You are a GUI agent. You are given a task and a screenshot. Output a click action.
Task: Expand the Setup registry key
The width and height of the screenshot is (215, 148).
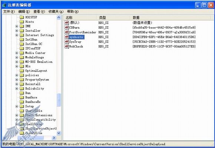click(x=17, y=106)
